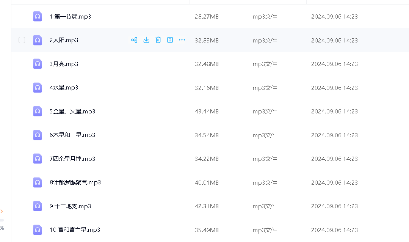
Task: Open the file 6木星和土星.mp3
Action: coord(72,135)
